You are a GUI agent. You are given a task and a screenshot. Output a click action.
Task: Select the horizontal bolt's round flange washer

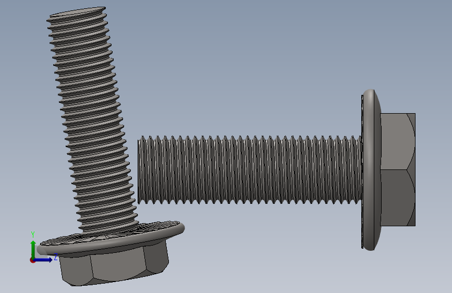point(371,170)
